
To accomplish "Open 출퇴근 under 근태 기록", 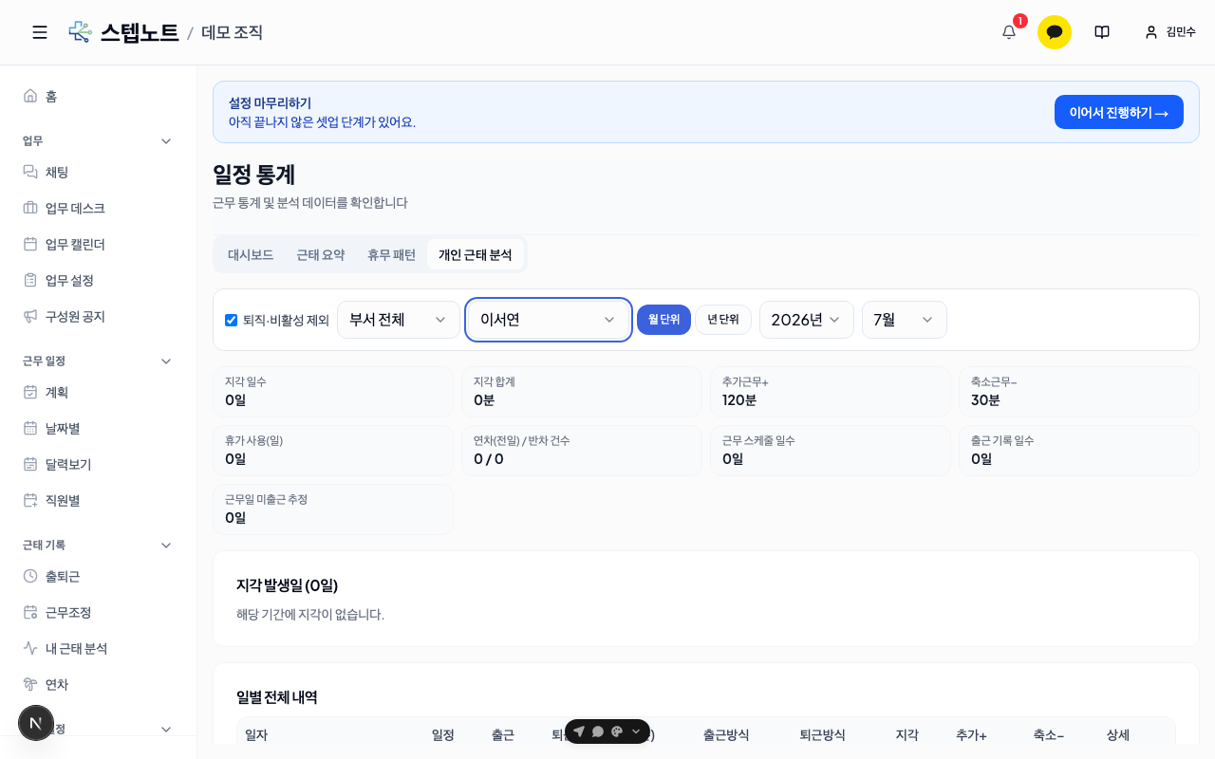I will [x=98, y=576].
